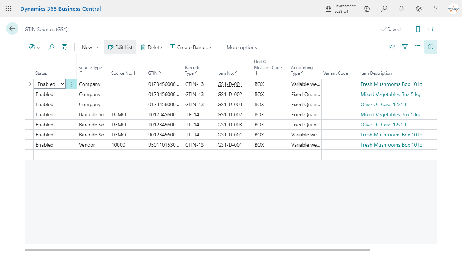Open the Copilot icon in top bar

367,9
